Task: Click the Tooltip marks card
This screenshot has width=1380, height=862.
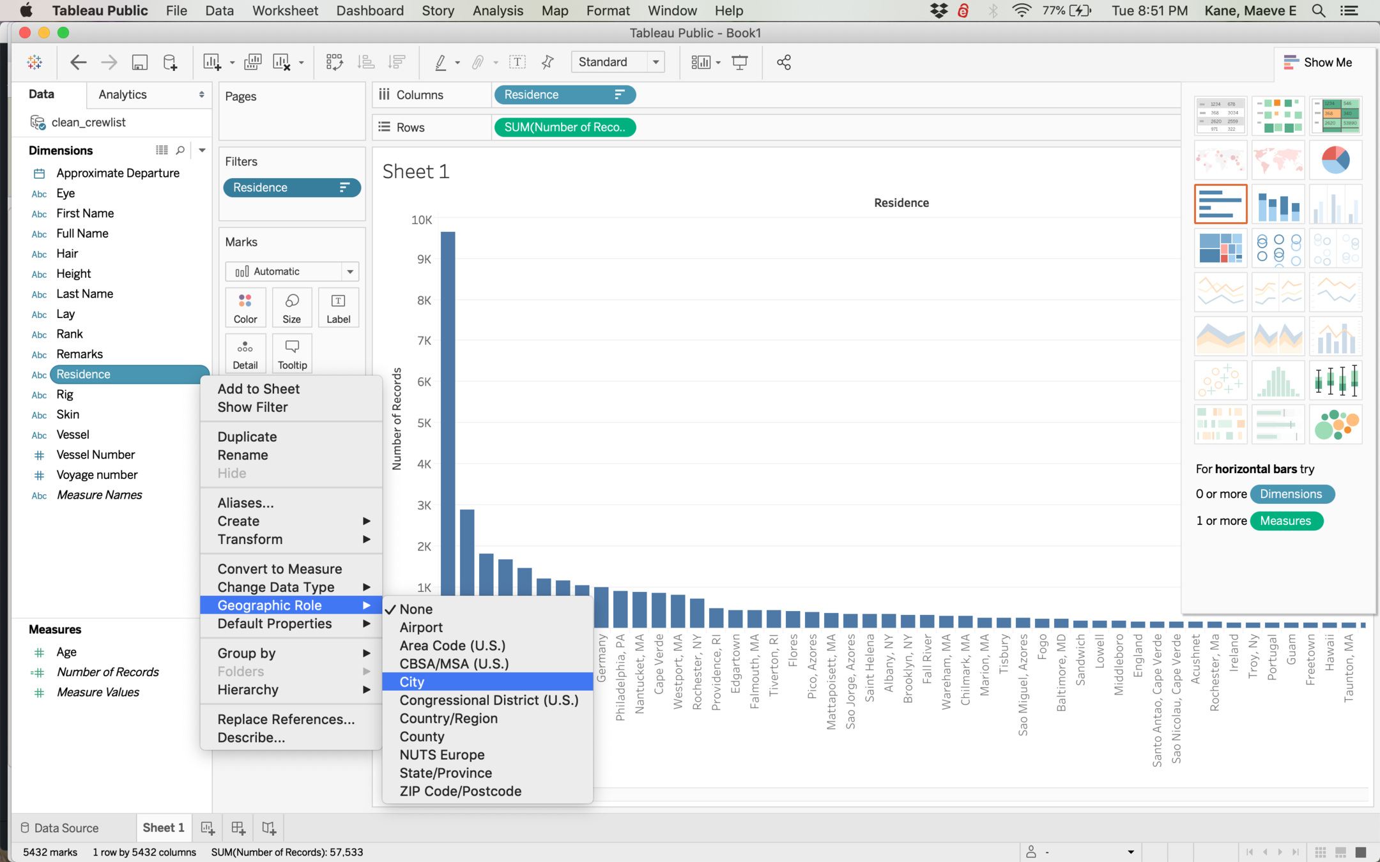Action: click(x=292, y=354)
